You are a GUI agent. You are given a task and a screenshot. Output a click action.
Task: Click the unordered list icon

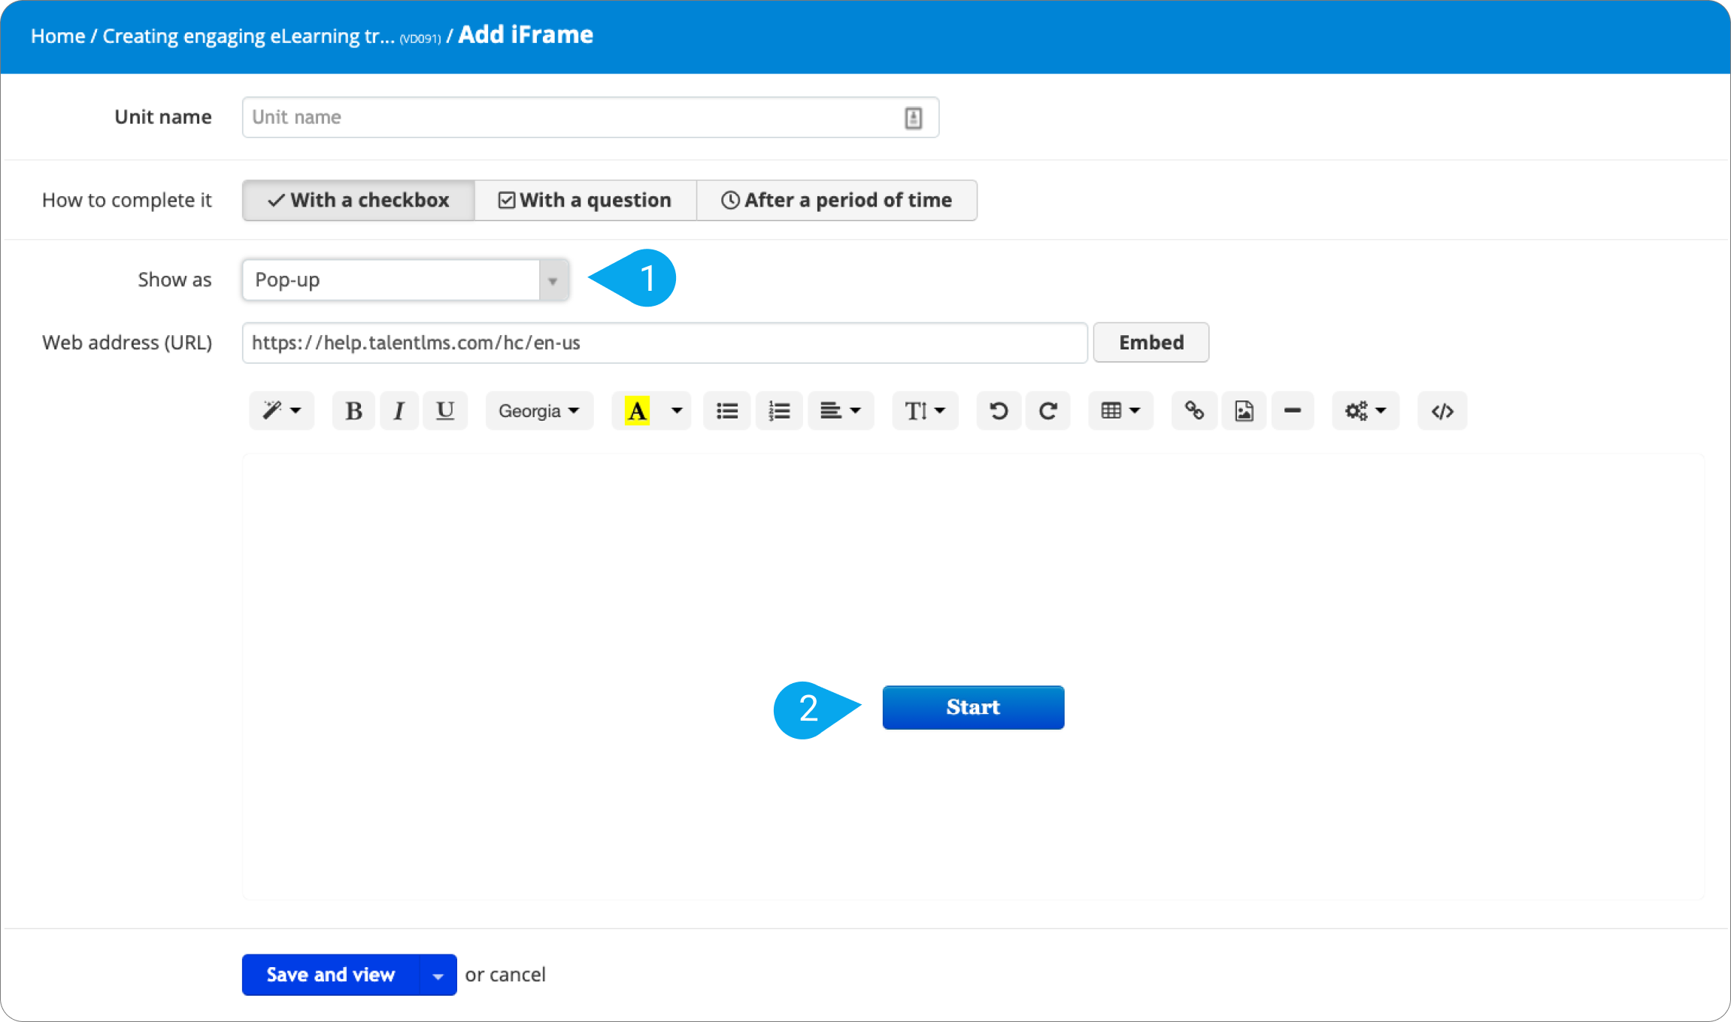[x=726, y=410]
